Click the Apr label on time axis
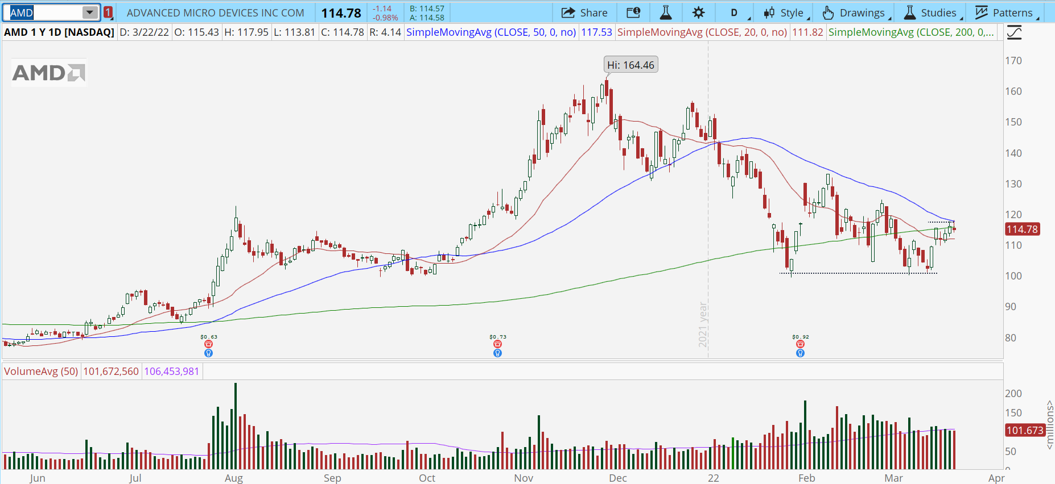Screen dimensions: 1055x484 tap(996, 478)
